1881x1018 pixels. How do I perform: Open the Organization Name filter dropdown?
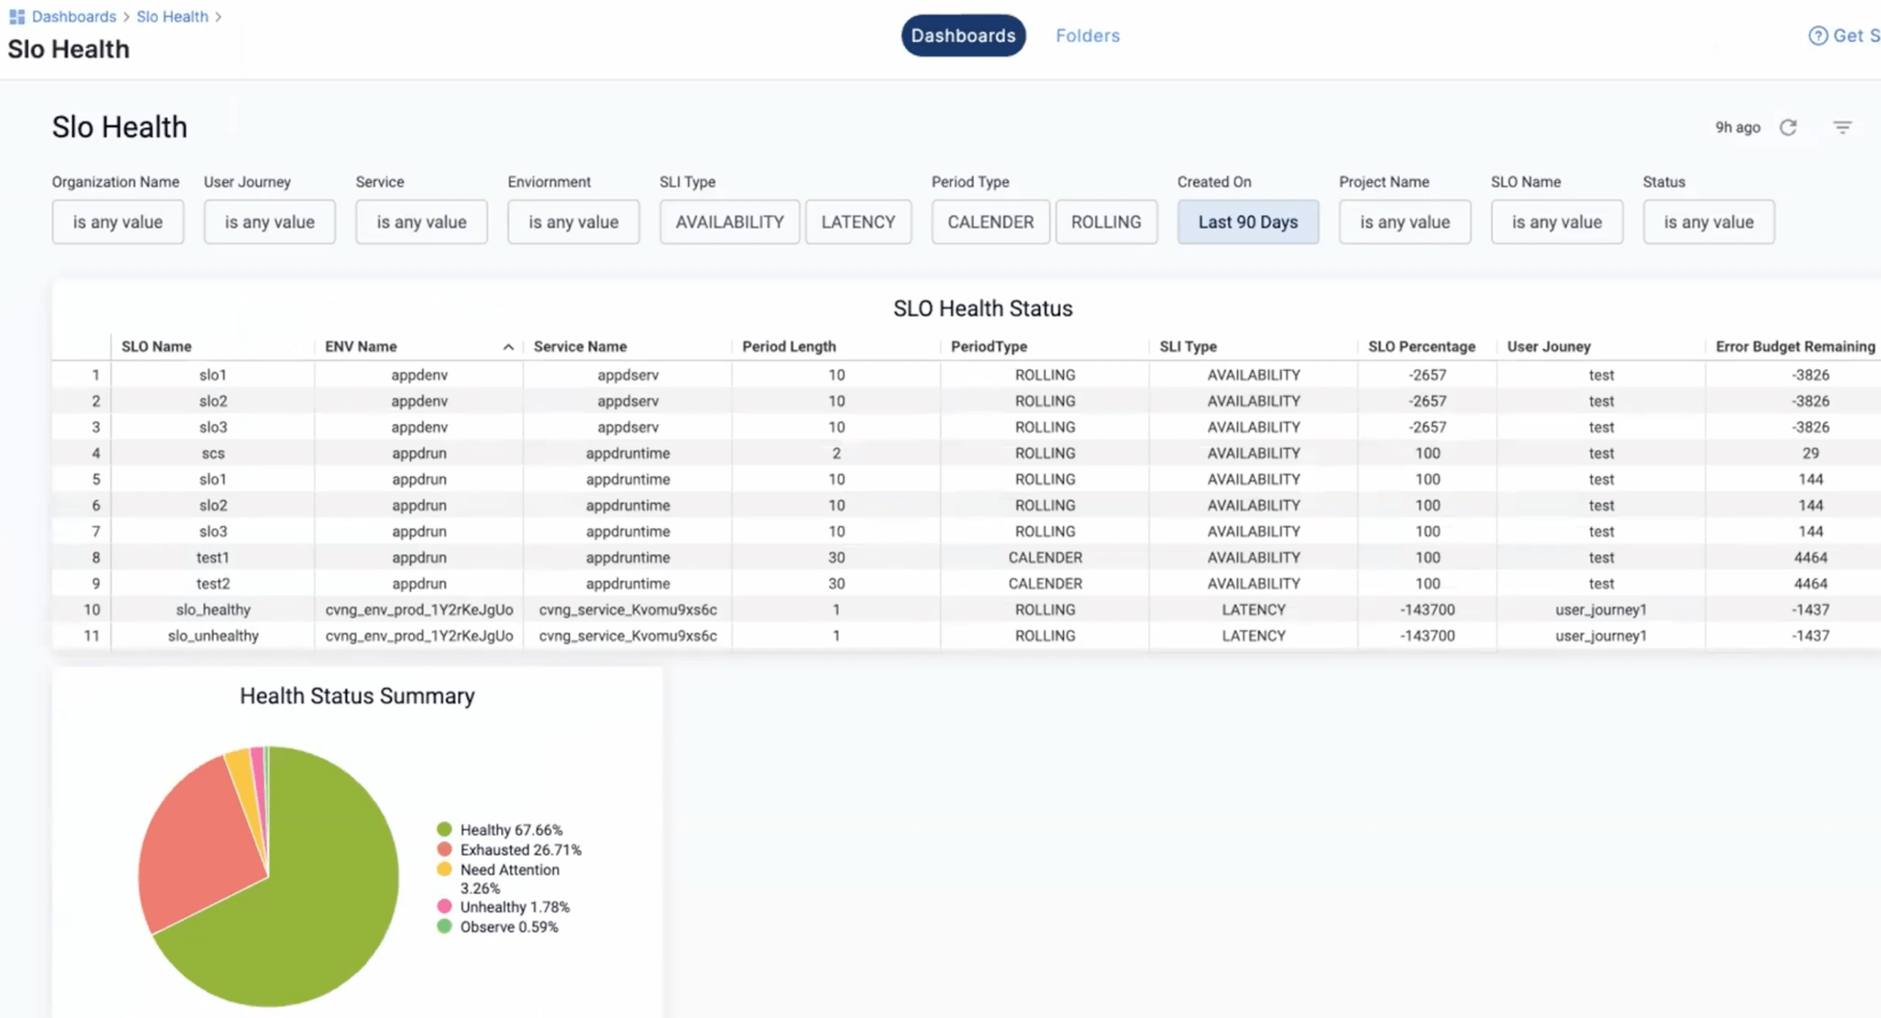(x=118, y=222)
